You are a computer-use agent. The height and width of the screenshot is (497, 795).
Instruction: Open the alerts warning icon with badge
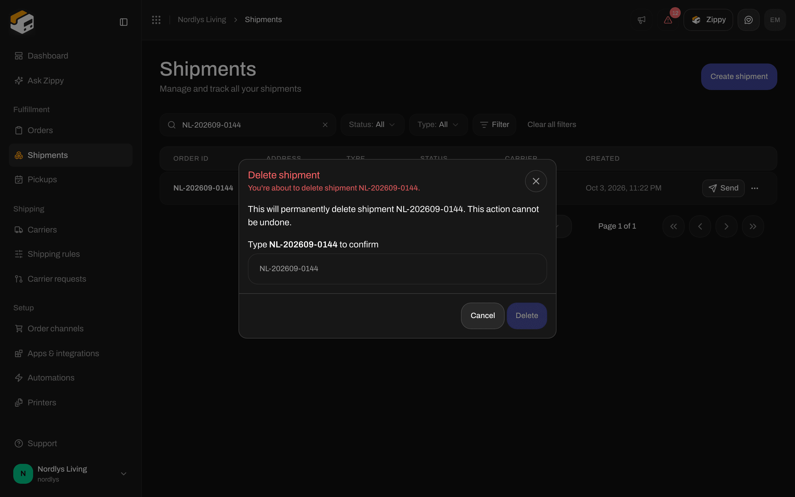click(x=668, y=20)
